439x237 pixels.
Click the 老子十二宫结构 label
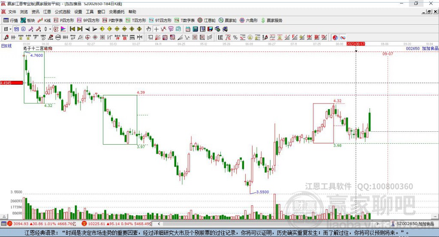pos(38,49)
